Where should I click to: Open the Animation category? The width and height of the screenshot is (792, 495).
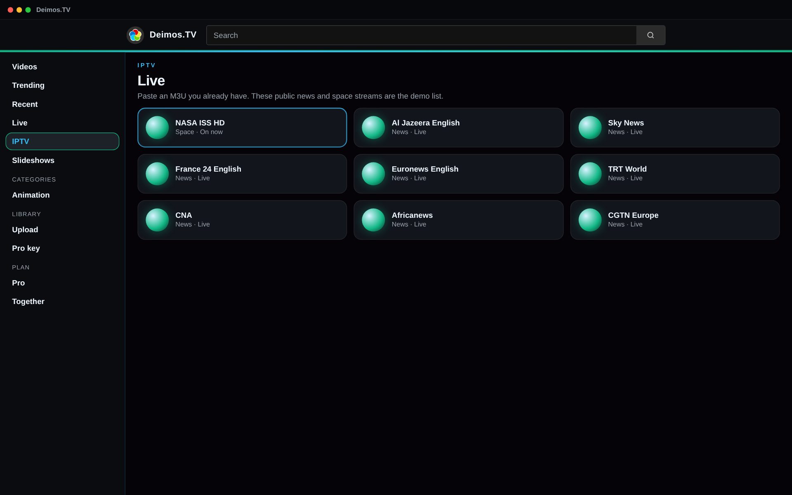point(62,195)
